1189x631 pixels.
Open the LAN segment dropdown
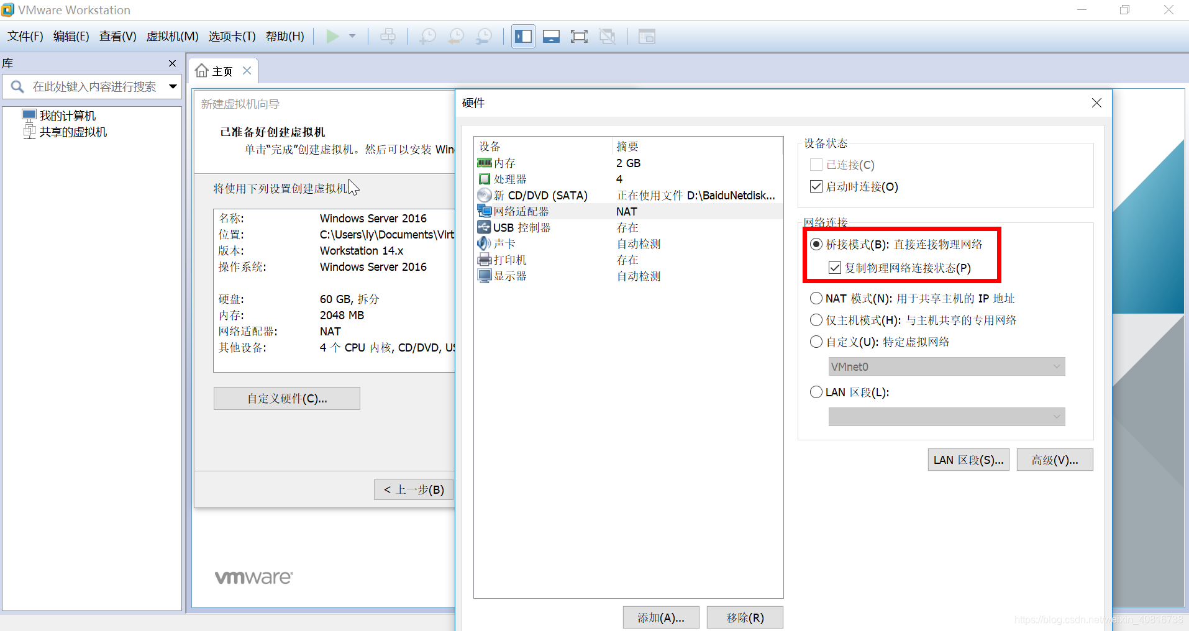947,417
